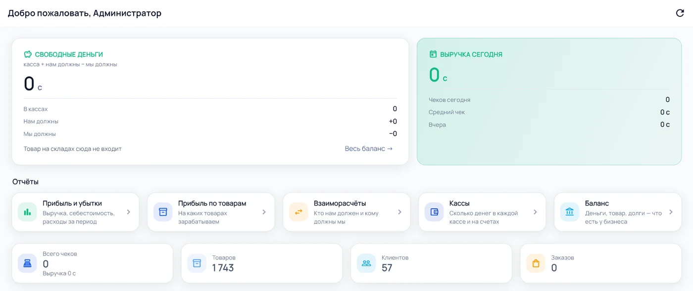
Task: Select the Выручка сегодня green panel
Action: 549,101
